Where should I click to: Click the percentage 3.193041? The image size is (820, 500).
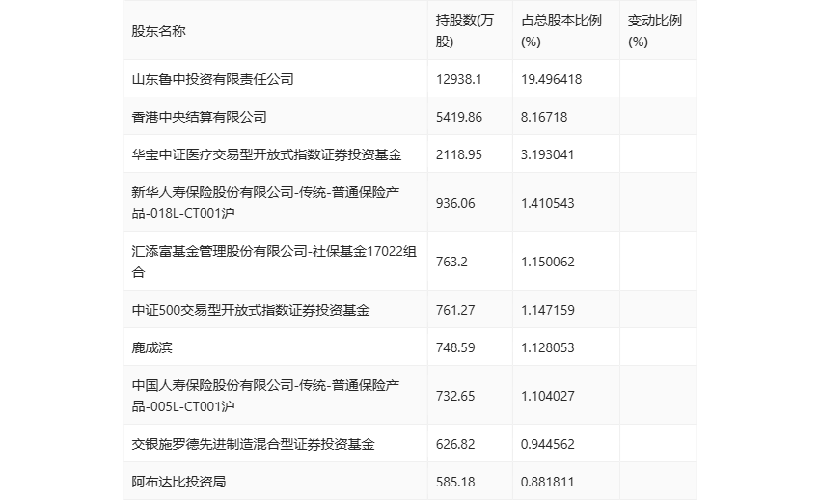pyautogui.click(x=548, y=154)
